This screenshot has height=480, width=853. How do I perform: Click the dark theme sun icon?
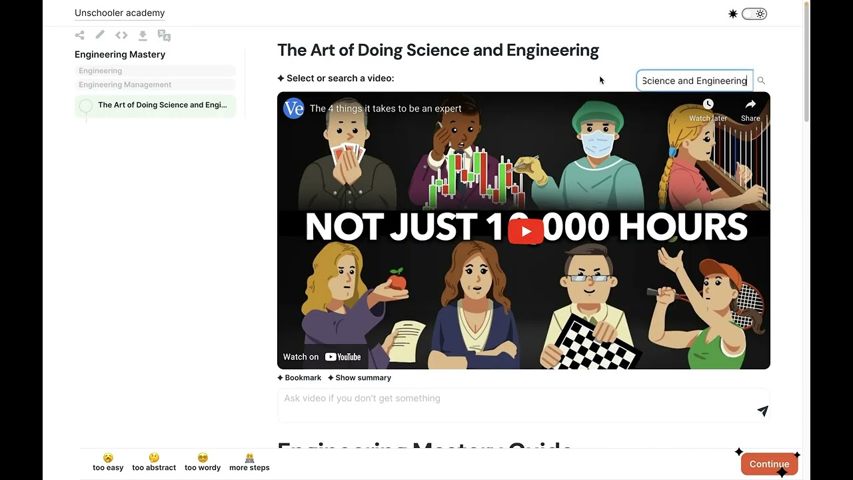pos(733,14)
